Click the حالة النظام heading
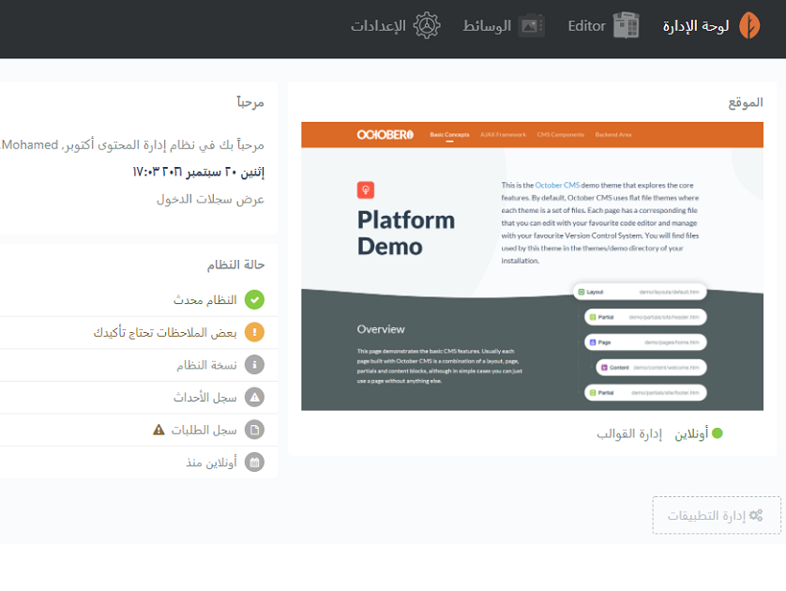The width and height of the screenshot is (786, 591). click(x=235, y=265)
